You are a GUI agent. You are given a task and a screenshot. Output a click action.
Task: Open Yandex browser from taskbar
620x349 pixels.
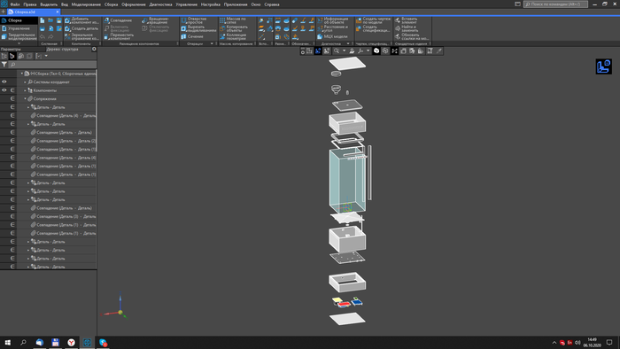tap(71, 342)
